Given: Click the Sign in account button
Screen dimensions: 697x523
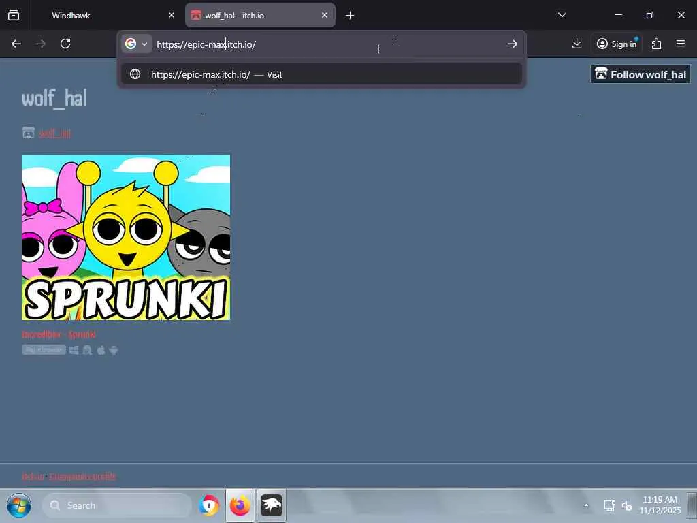Looking at the screenshot, I should [617, 44].
